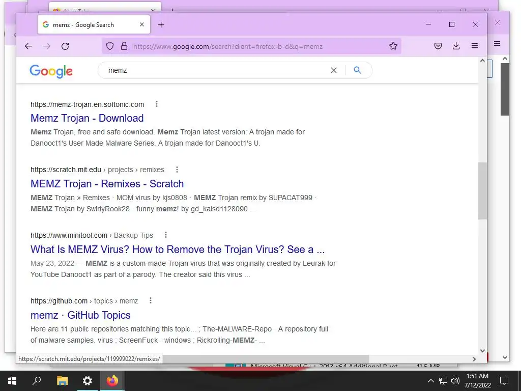Click the background window's vertical scrollbar thumb
This screenshot has width=521, height=391.
coord(505,89)
